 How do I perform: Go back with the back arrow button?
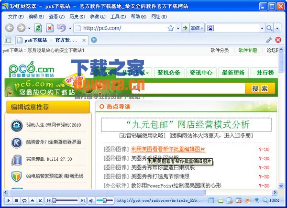(10, 28)
